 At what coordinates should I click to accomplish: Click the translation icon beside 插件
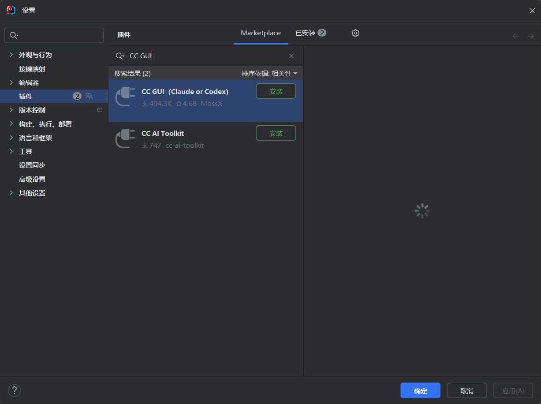pyautogui.click(x=90, y=96)
